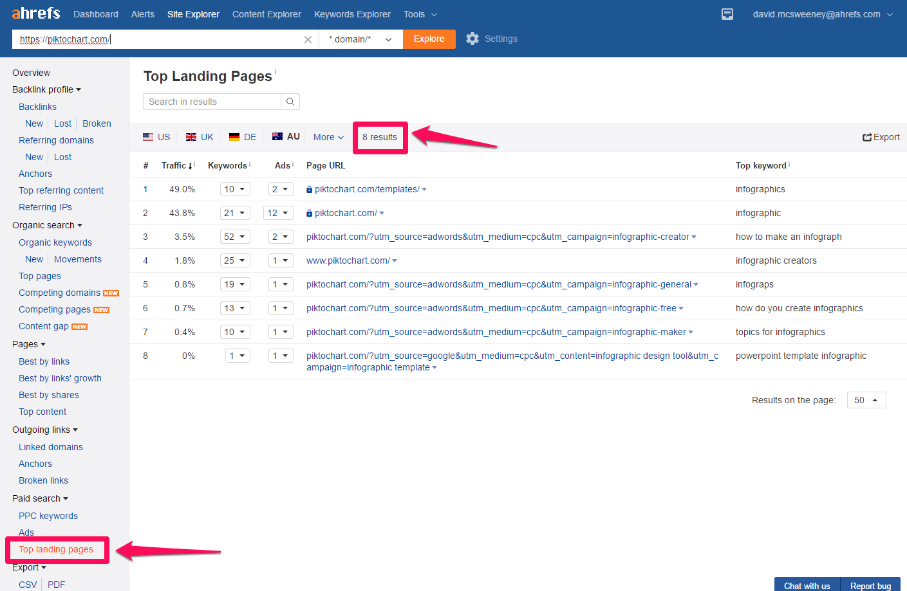Click the Page URL column header

(x=326, y=165)
